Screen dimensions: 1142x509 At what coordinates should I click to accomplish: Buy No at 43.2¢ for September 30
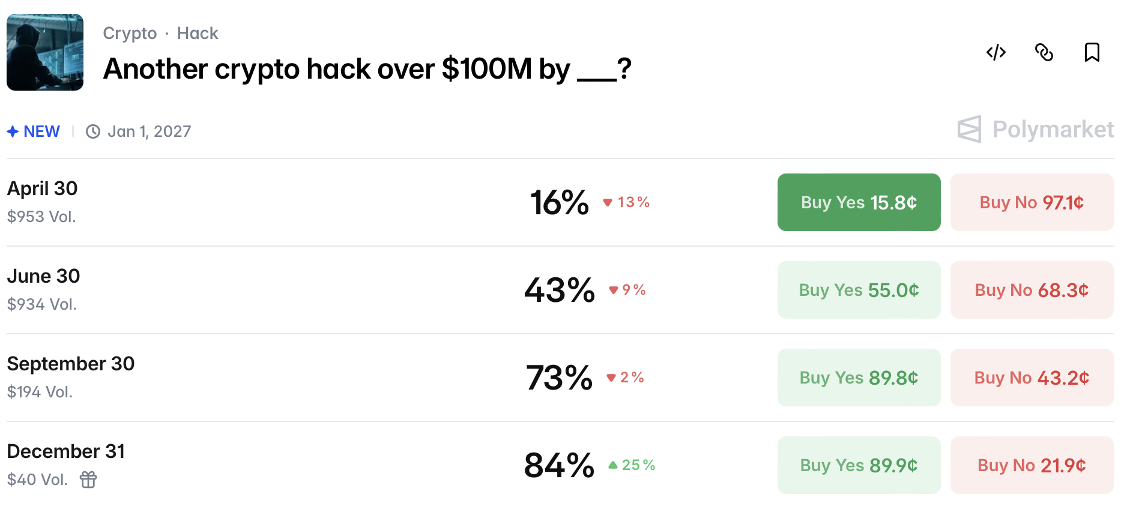click(1032, 378)
